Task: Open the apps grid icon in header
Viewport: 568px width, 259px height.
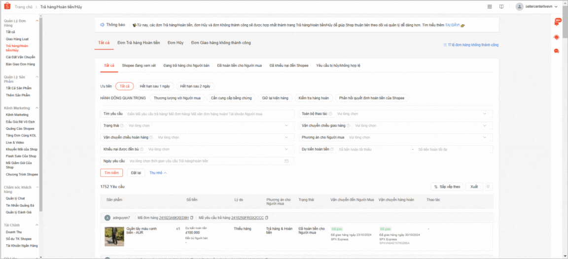Action: (x=490, y=6)
